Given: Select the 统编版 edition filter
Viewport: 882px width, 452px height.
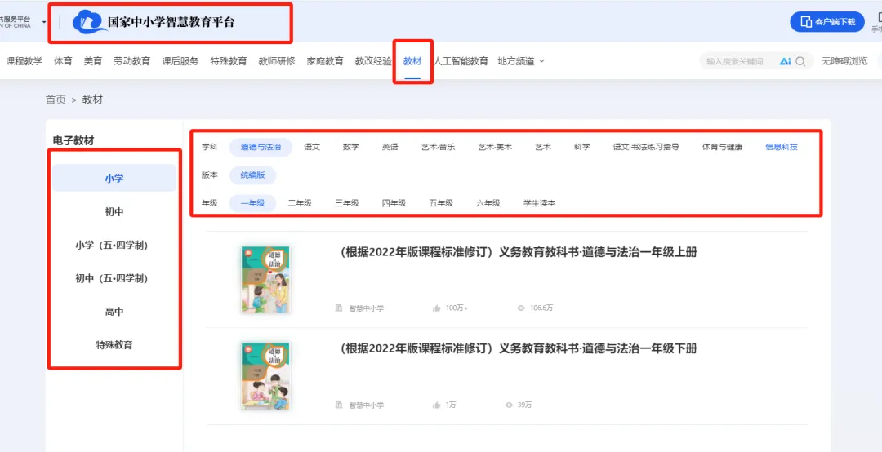Looking at the screenshot, I should [x=252, y=175].
